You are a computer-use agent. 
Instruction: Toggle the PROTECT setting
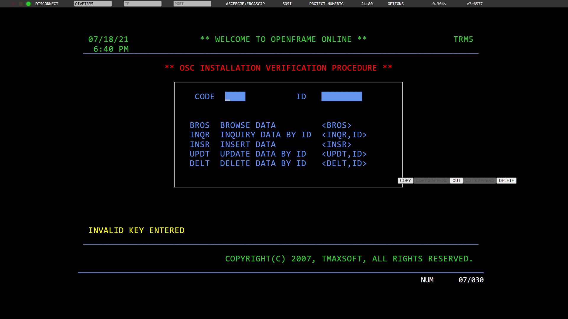pos(317,4)
